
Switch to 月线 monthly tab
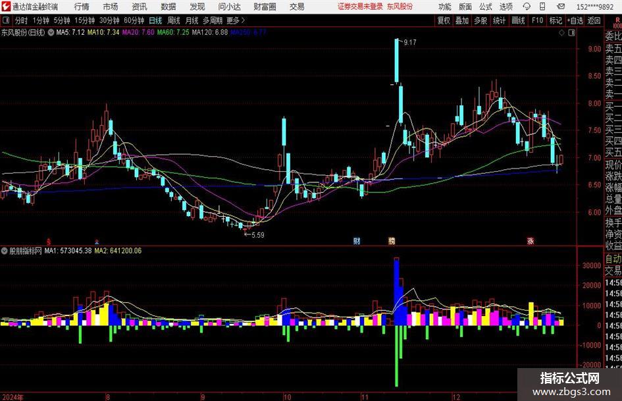point(192,20)
